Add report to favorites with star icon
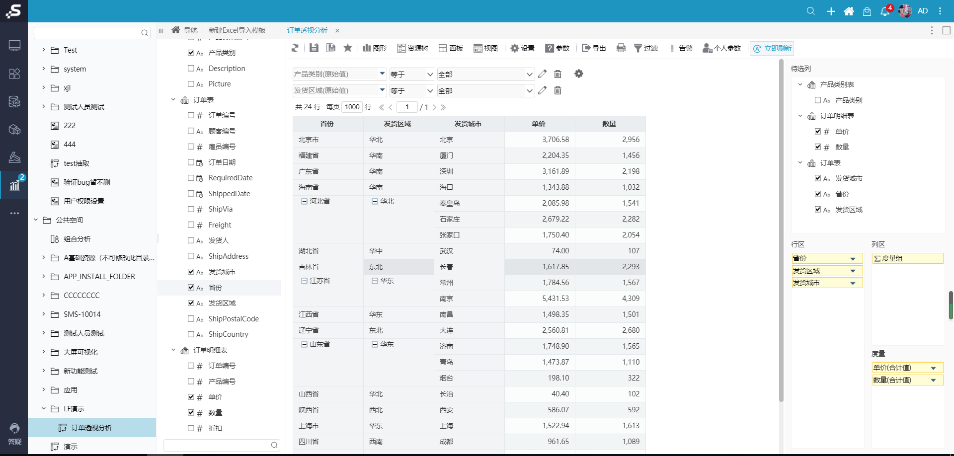The image size is (954, 456). [348, 48]
